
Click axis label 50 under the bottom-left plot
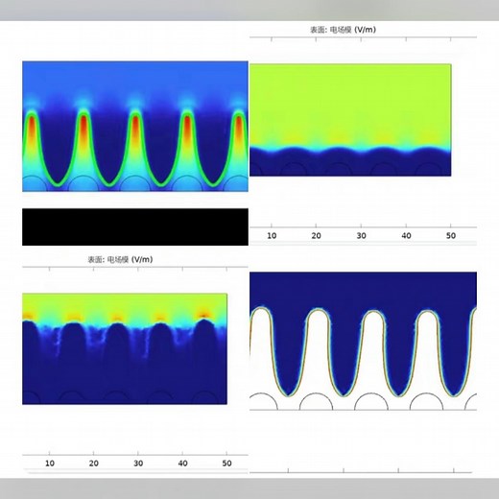tap(226, 463)
